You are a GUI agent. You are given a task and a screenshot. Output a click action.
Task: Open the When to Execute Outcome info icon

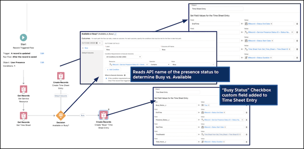point(125,75)
